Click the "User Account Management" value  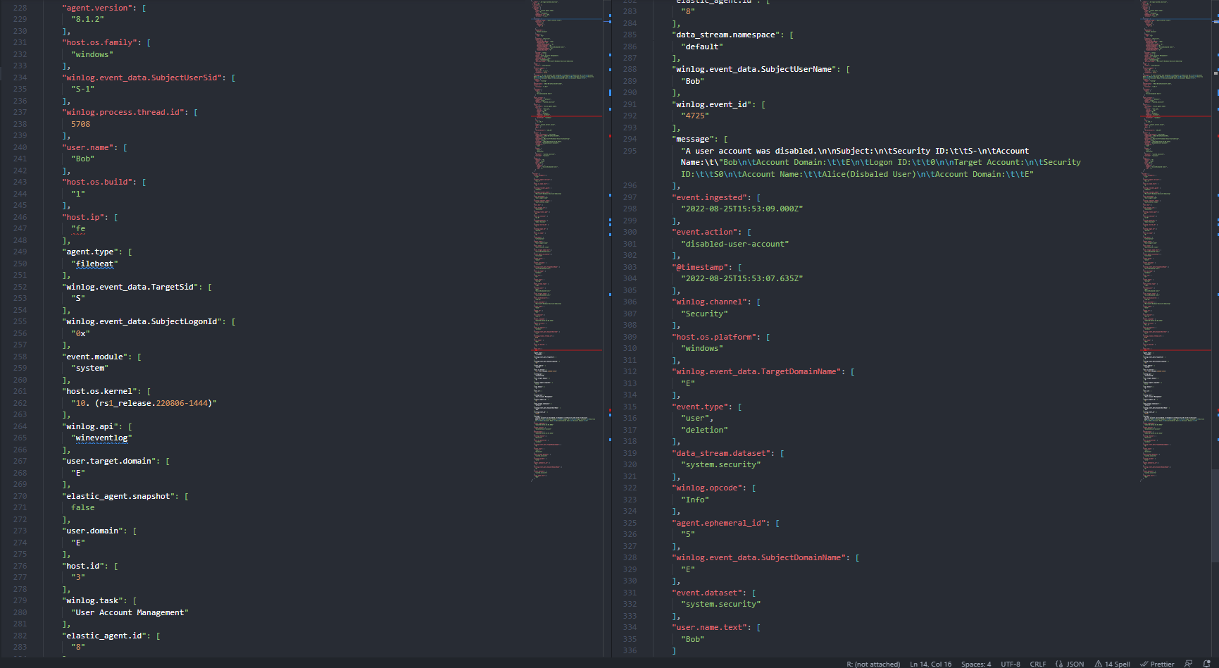[130, 613]
